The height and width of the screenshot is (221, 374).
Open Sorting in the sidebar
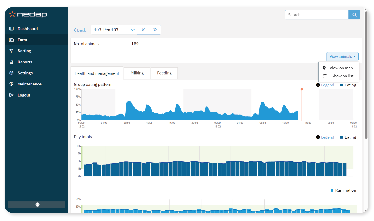click(x=36, y=51)
